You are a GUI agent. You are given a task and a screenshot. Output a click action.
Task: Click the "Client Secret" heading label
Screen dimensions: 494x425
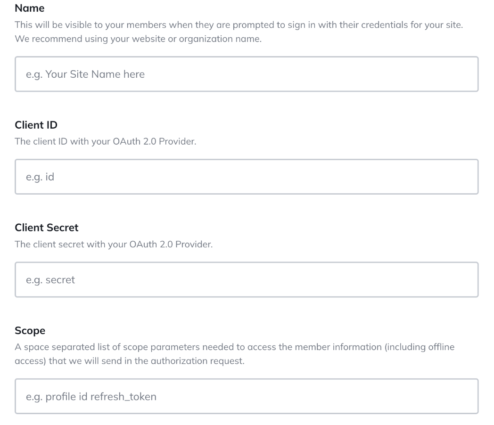tap(47, 228)
